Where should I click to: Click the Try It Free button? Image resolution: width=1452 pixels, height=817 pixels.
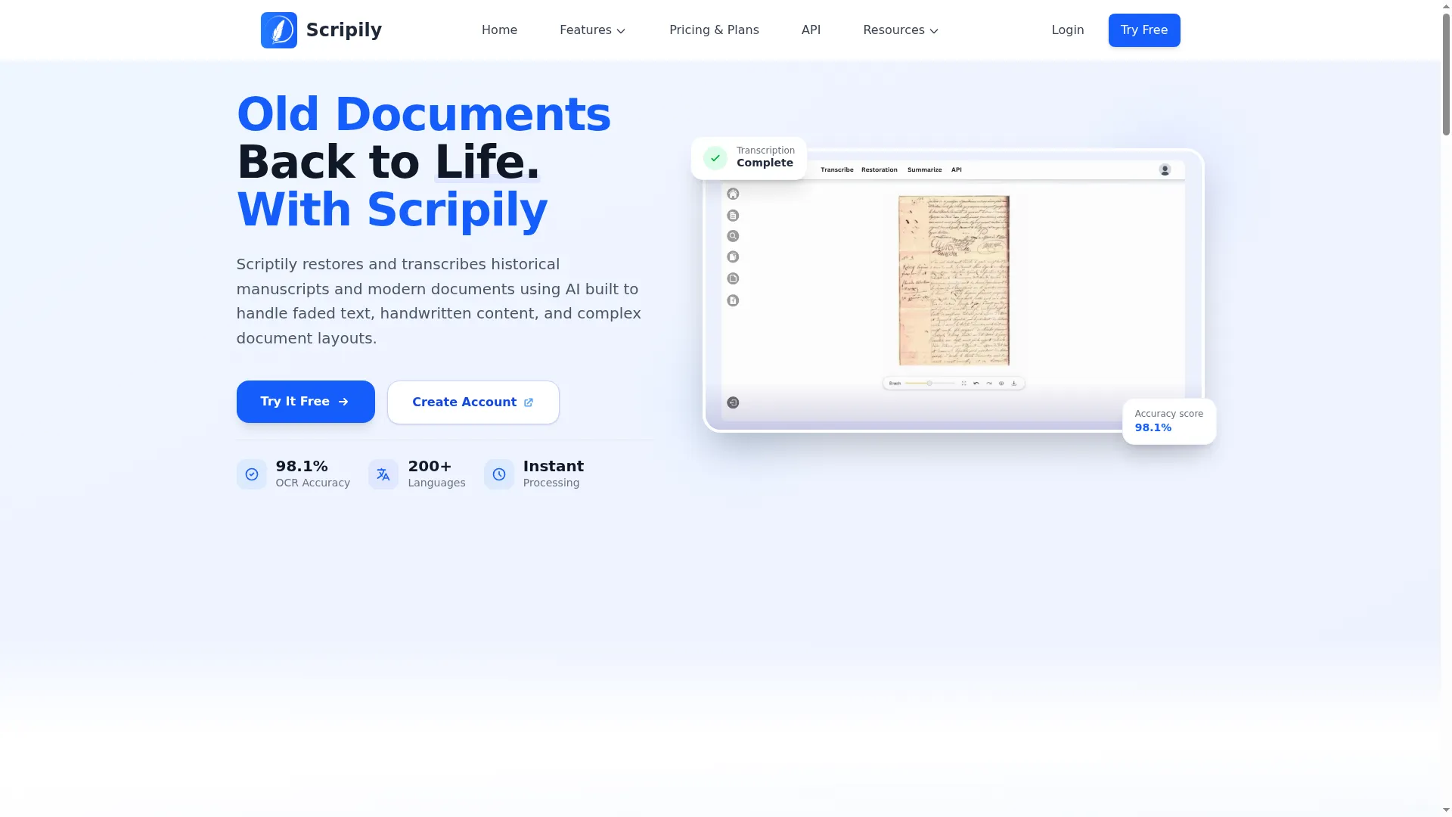[306, 402]
